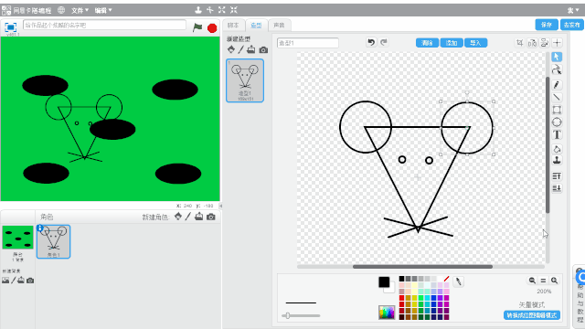Screen dimensions: 585x329
Task: Switch to the 脚本 tab
Action: pos(233,25)
